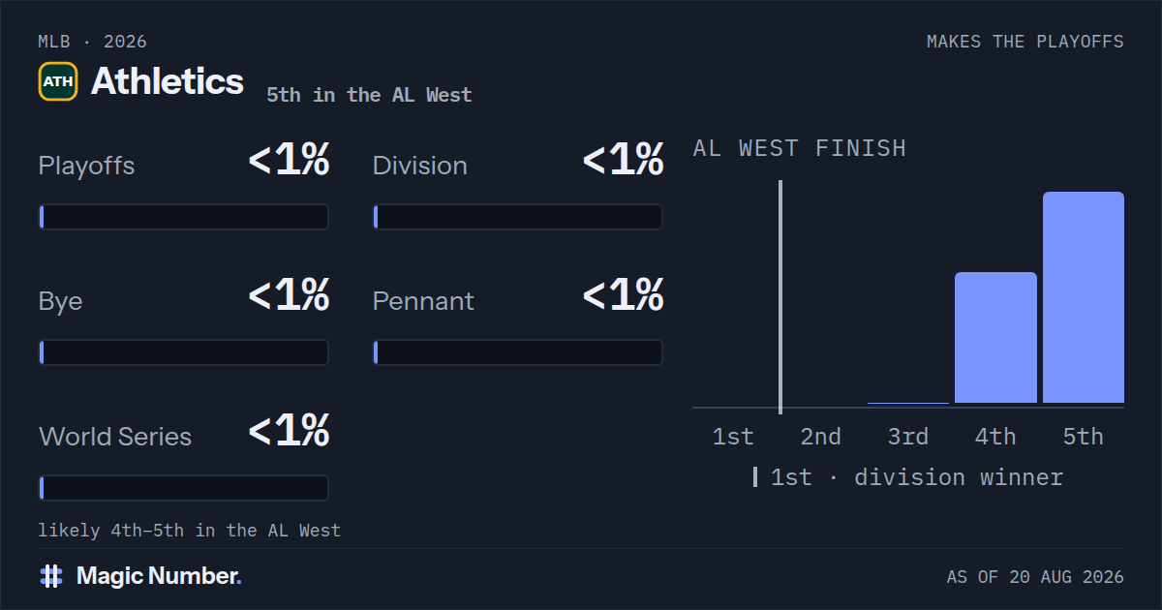Image resolution: width=1162 pixels, height=610 pixels.
Task: Click the 3rd place axis label
Action: [908, 437]
